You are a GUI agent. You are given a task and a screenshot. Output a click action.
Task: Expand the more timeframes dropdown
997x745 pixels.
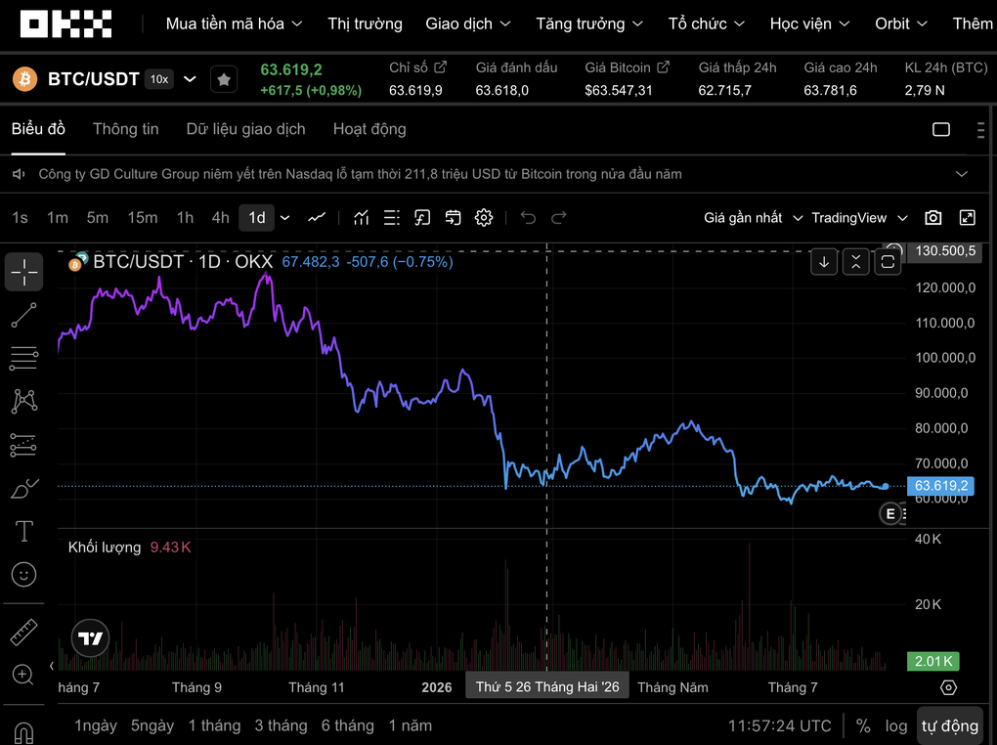[284, 218]
